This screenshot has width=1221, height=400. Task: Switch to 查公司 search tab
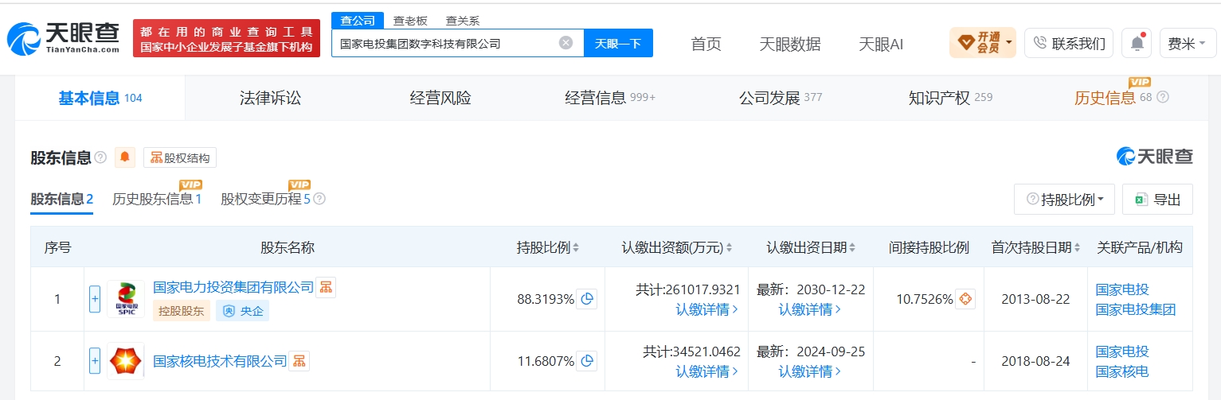358,21
